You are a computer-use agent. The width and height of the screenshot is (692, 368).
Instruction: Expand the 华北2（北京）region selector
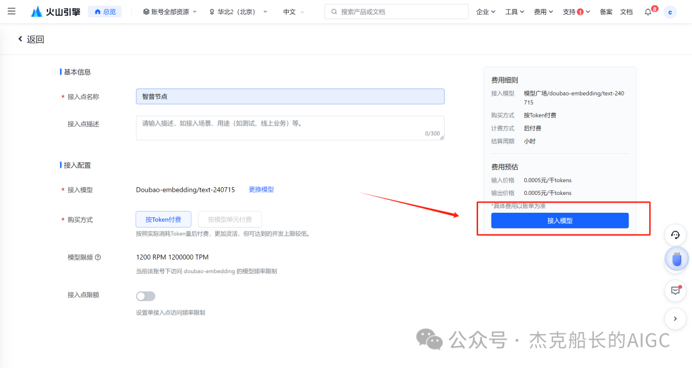click(238, 12)
